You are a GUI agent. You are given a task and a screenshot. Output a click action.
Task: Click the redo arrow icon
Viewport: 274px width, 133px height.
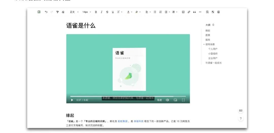coord(52,12)
